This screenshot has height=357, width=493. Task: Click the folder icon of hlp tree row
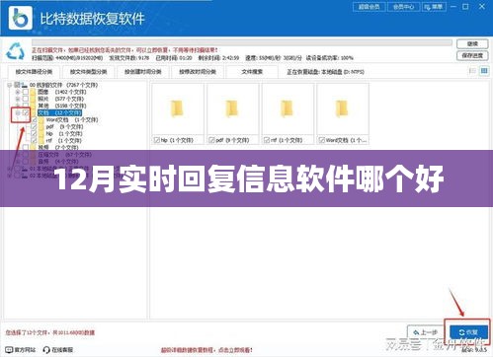pyautogui.click(x=41, y=133)
